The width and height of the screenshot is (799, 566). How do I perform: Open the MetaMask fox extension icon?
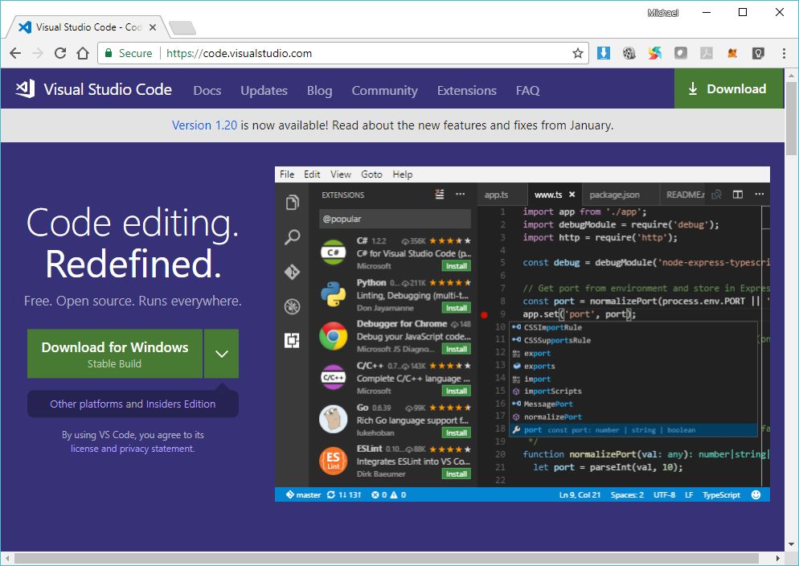[x=732, y=53]
